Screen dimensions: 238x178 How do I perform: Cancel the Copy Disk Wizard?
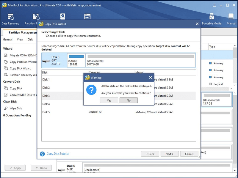[189, 154]
